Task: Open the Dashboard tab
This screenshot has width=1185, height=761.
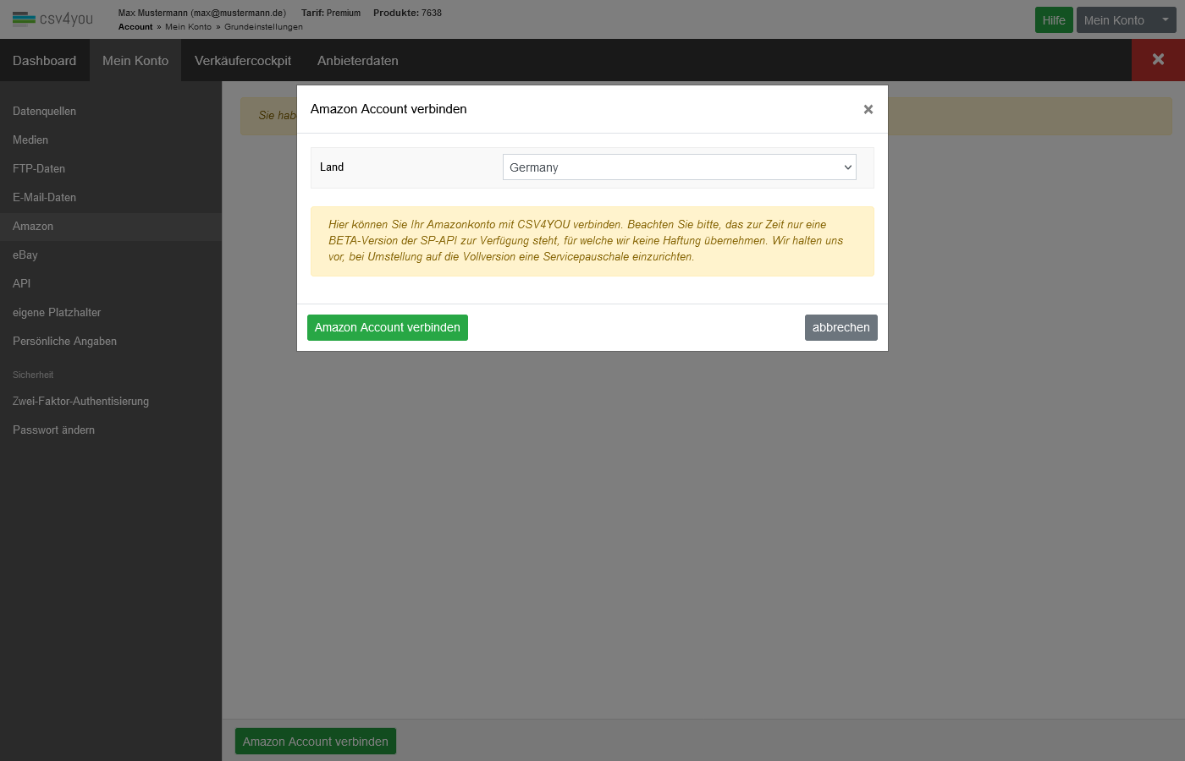Action: tap(44, 61)
